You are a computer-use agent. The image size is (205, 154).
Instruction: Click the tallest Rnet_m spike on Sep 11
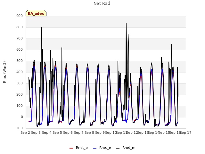click(126, 23)
